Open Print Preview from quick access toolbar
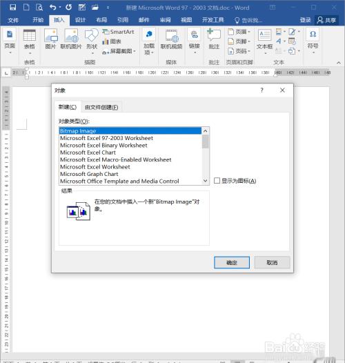 coord(39,8)
